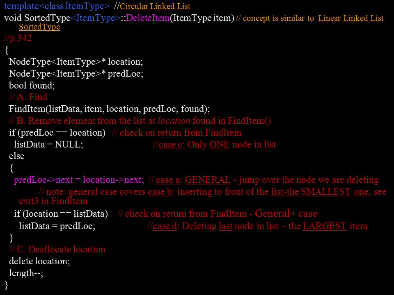The height and width of the screenshot is (295, 394).
Task: Click the 'listData = predLoc;' statement
Action: coord(57,226)
